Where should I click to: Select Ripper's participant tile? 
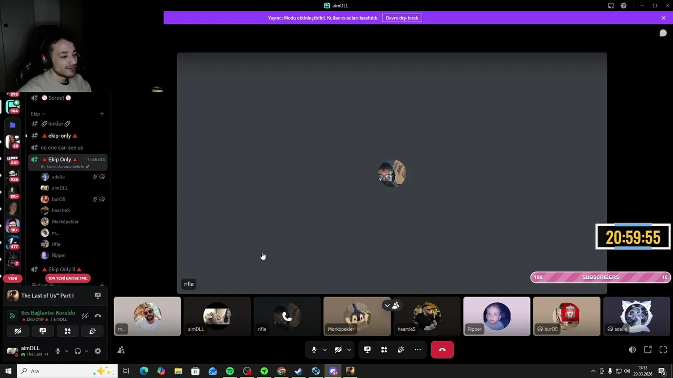tap(497, 316)
